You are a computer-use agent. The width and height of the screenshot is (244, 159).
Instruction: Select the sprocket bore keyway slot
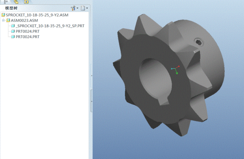click(x=163, y=101)
